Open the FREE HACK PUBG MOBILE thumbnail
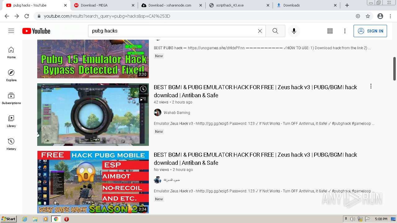Image resolution: width=397 pixels, height=223 pixels. 93,182
